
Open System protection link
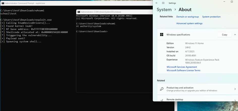[211, 17]
